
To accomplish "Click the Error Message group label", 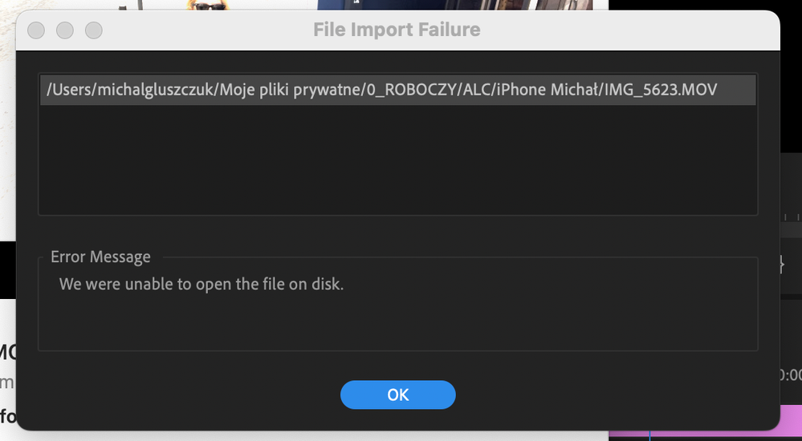I will pyautogui.click(x=101, y=257).
